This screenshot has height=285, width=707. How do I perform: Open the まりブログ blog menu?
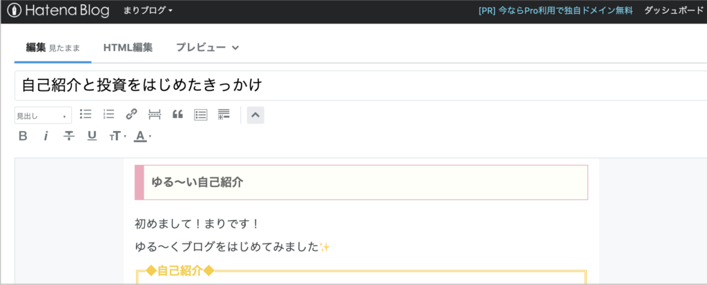[x=148, y=11]
